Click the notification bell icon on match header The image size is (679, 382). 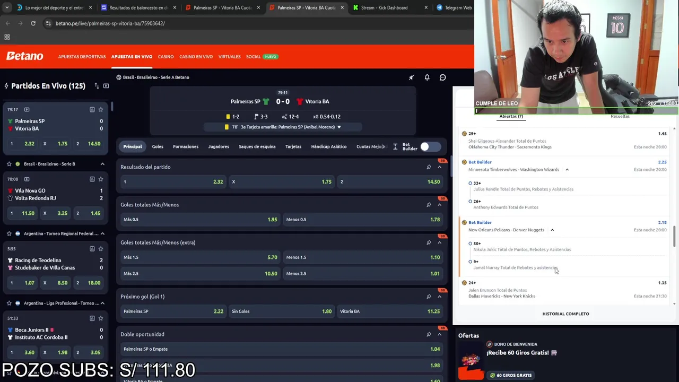(427, 77)
